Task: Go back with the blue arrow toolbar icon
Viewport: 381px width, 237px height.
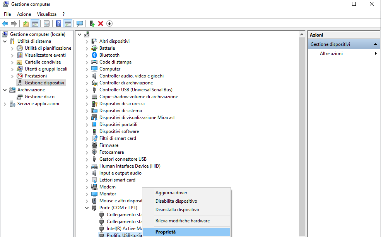Action: click(x=5, y=24)
